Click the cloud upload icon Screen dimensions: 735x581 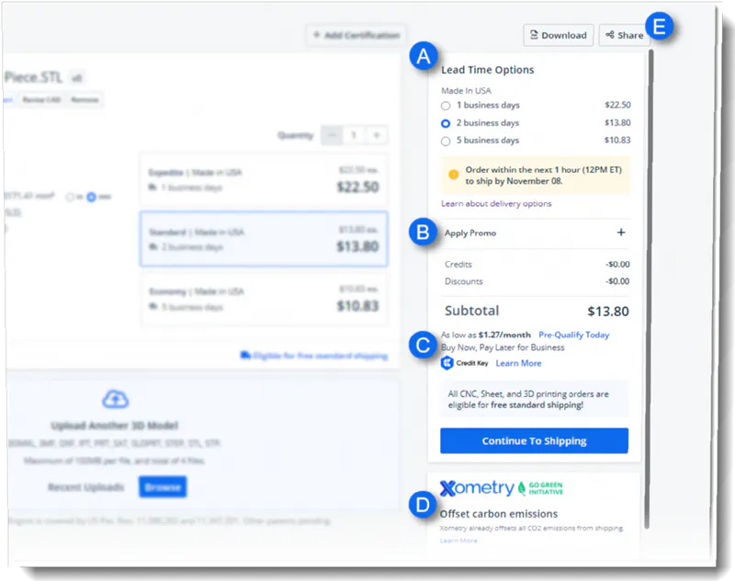[x=116, y=399]
